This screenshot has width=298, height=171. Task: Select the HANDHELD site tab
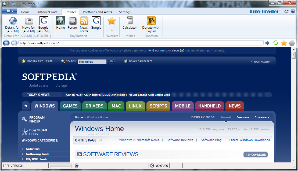click(x=210, y=106)
